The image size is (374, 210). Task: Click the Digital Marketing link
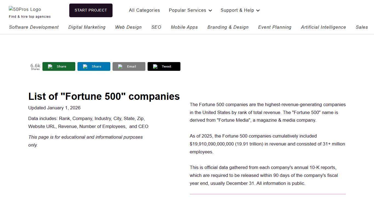click(87, 27)
